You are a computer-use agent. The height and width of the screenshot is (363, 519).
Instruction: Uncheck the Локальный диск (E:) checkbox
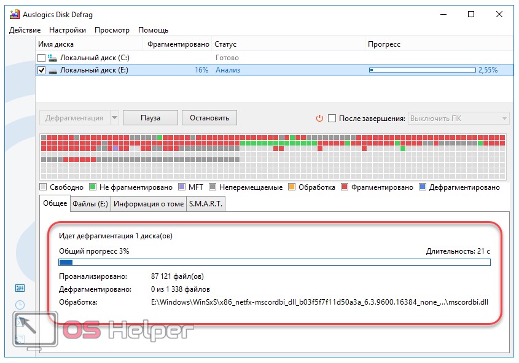pyautogui.click(x=41, y=70)
